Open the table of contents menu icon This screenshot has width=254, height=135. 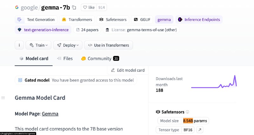click(x=3, y=98)
